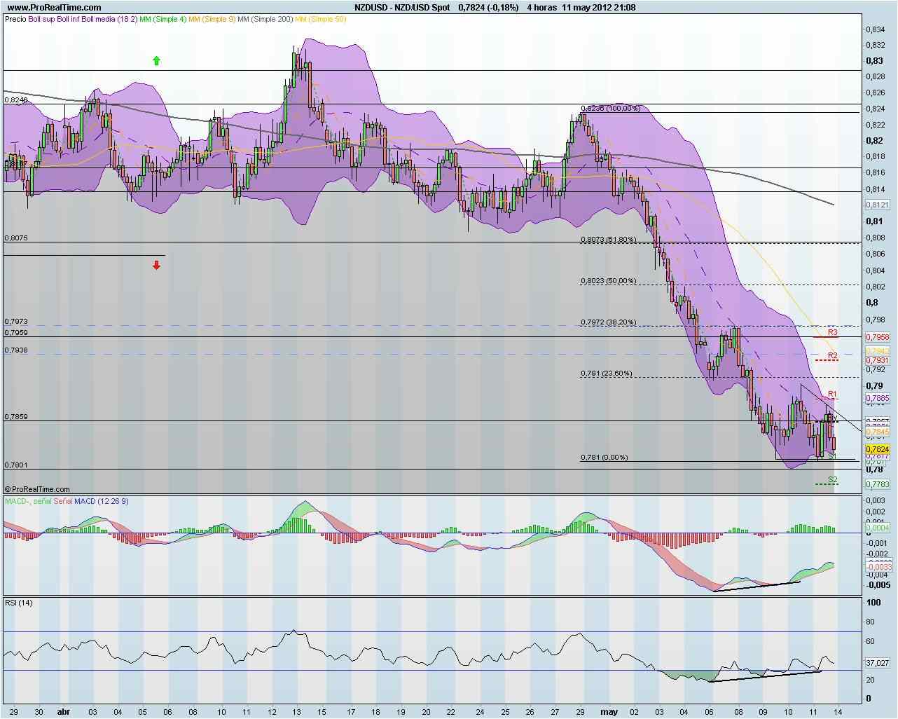Click the red down arrow sell signal

pos(156,265)
